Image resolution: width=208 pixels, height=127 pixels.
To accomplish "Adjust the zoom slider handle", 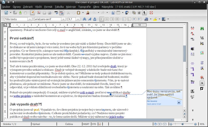I will tap(183, 124).
